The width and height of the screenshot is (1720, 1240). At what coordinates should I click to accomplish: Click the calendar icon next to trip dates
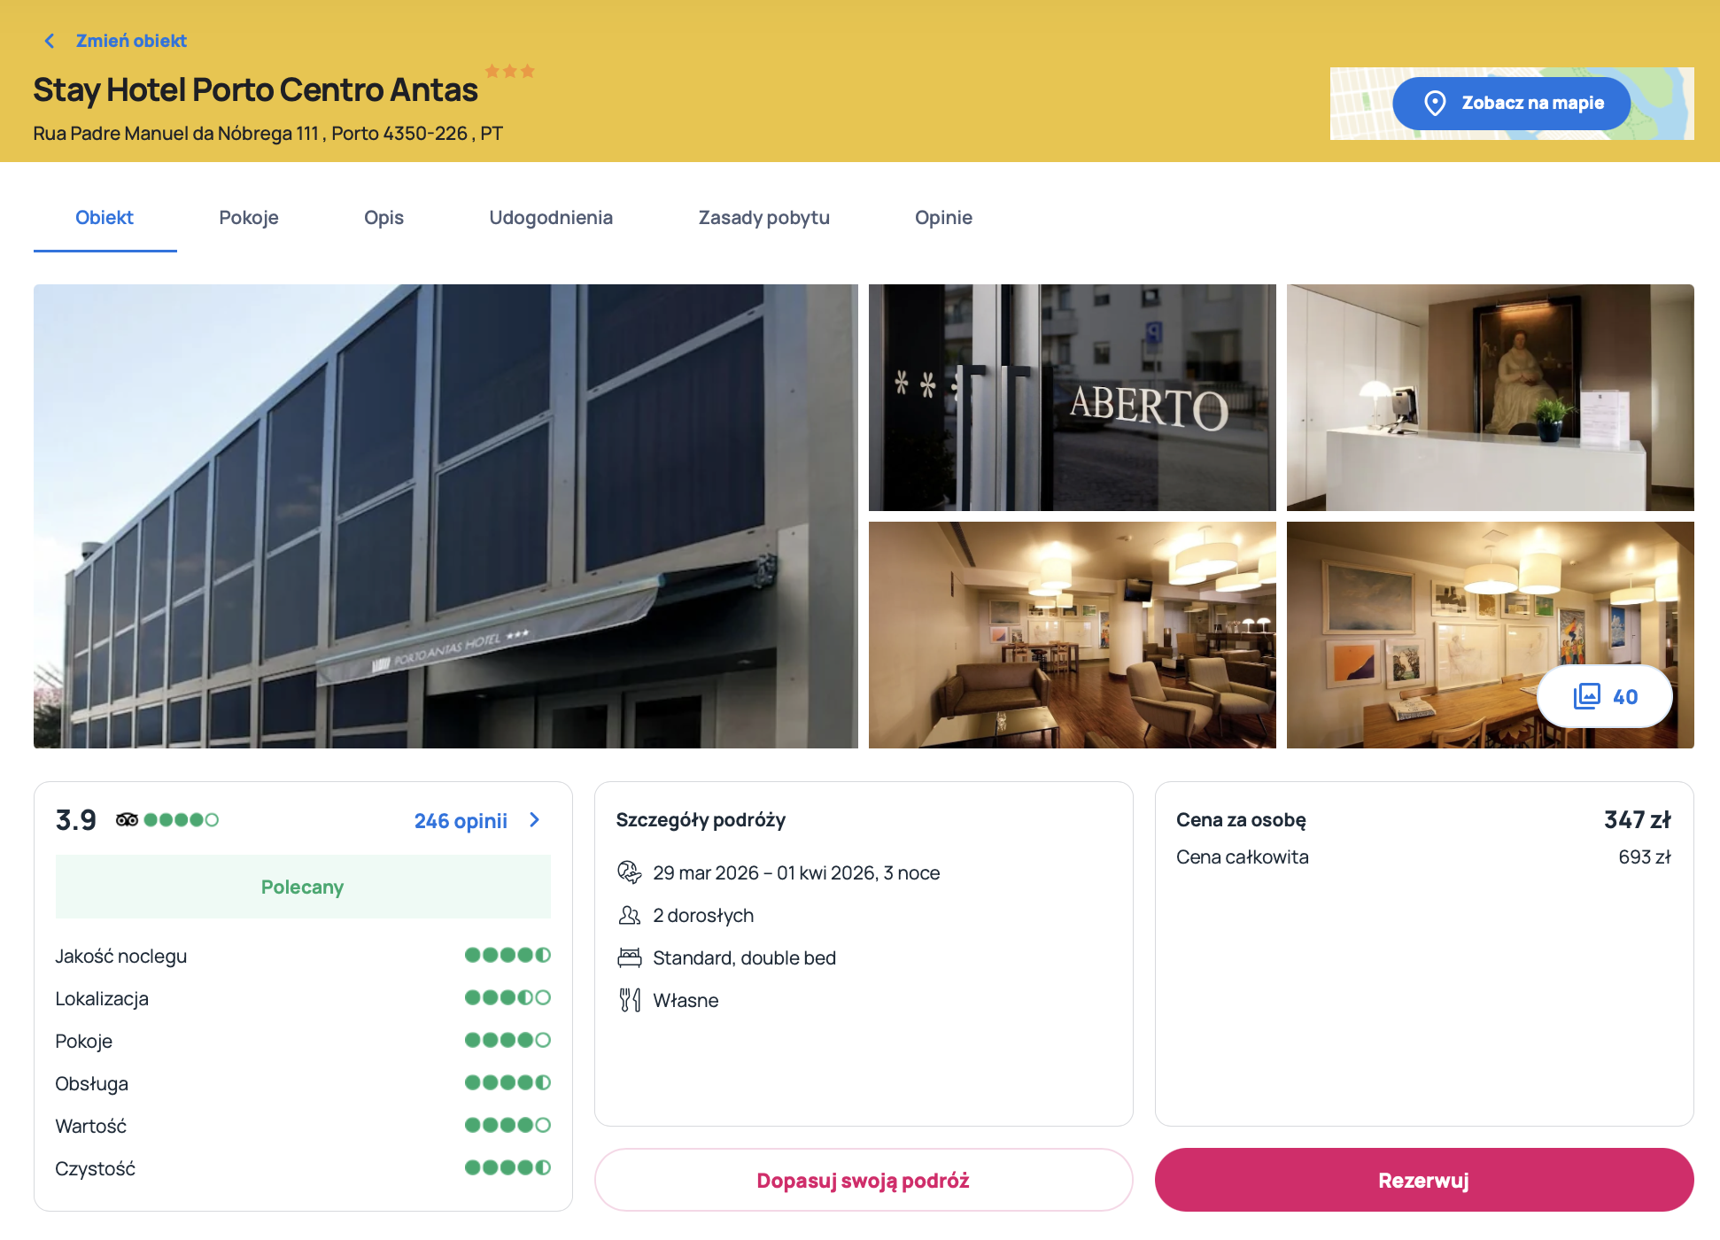(629, 873)
